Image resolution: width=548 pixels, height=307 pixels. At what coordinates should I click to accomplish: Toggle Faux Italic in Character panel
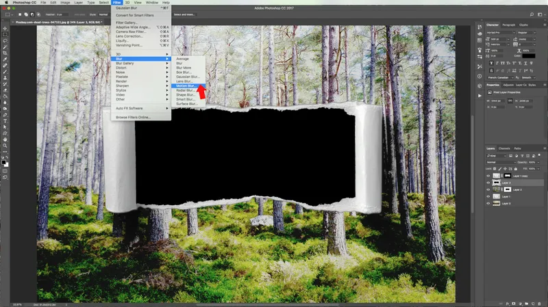(x=497, y=63)
